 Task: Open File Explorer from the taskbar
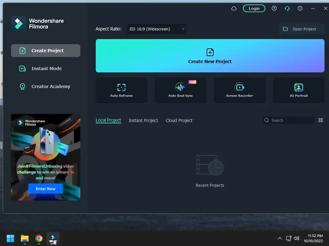click(24, 238)
